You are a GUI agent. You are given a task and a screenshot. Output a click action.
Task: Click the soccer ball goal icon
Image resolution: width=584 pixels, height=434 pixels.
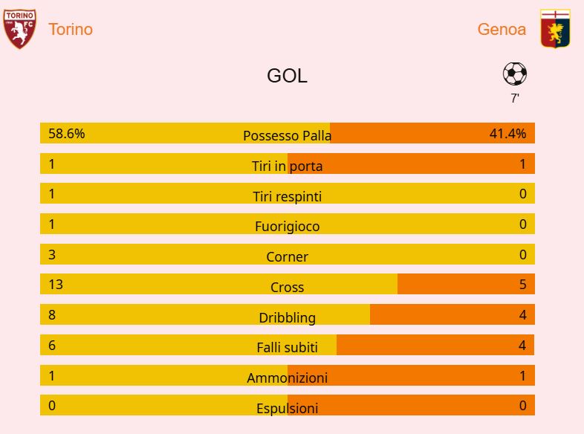[x=514, y=74]
